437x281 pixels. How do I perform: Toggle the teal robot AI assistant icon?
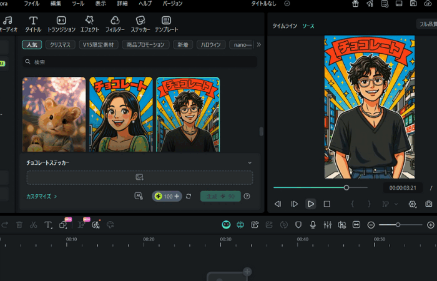pos(226,225)
